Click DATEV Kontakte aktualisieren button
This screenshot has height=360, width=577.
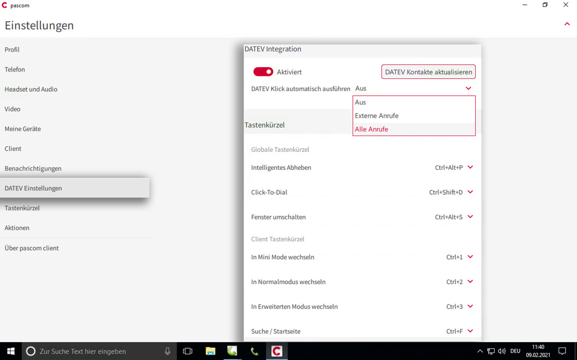click(x=428, y=72)
